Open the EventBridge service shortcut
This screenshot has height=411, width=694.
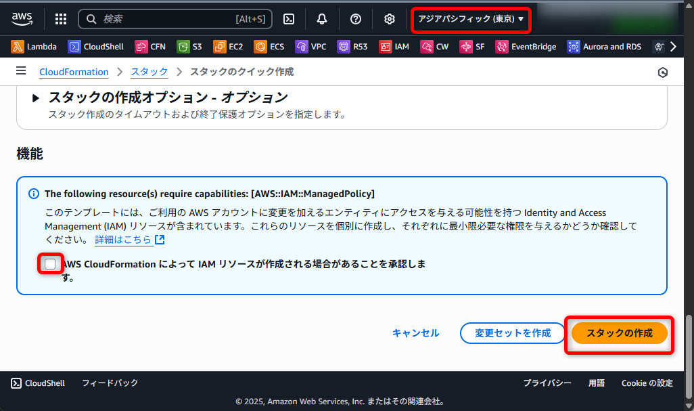pos(526,47)
